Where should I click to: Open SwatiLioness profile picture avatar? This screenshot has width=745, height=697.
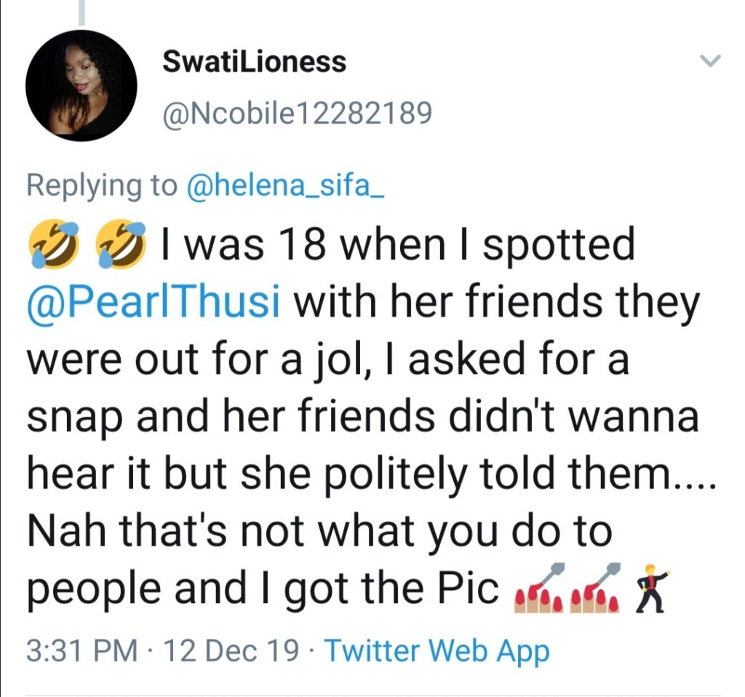coord(81,86)
